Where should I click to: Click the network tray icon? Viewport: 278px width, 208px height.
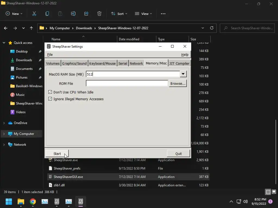click(239, 201)
